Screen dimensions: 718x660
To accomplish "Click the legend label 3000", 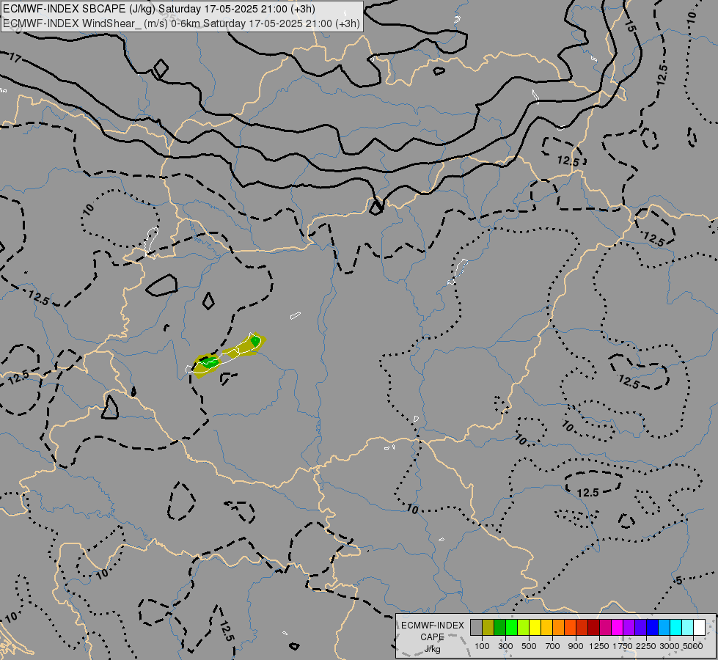I will [670, 646].
